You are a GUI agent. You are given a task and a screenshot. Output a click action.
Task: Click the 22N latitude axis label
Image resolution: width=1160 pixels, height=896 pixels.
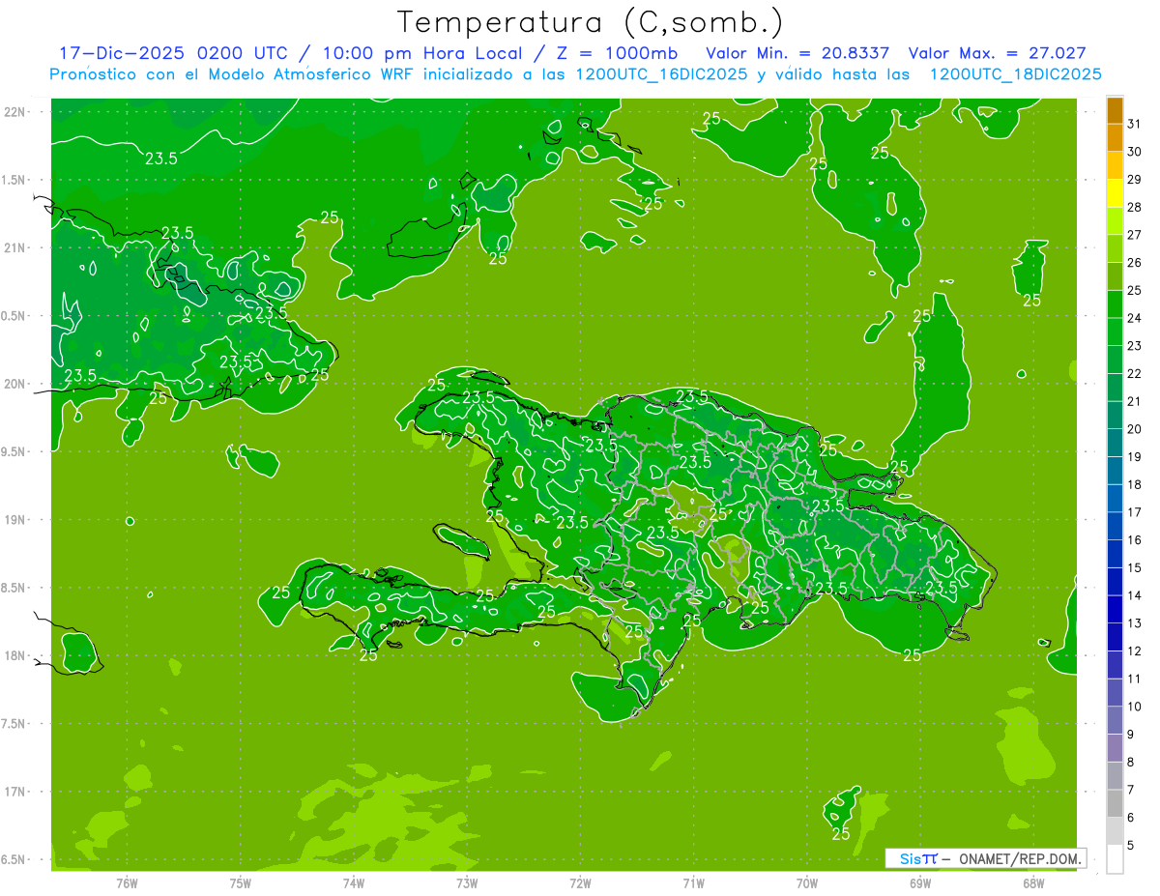14,112
